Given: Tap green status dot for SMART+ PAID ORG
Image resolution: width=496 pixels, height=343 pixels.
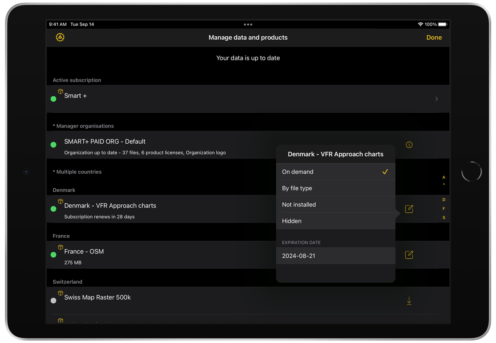Looking at the screenshot, I should pos(54,145).
